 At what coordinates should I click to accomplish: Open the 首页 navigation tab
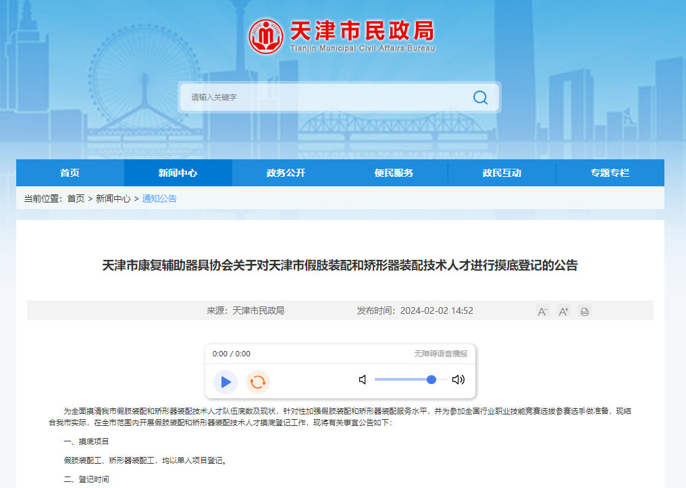(x=70, y=173)
